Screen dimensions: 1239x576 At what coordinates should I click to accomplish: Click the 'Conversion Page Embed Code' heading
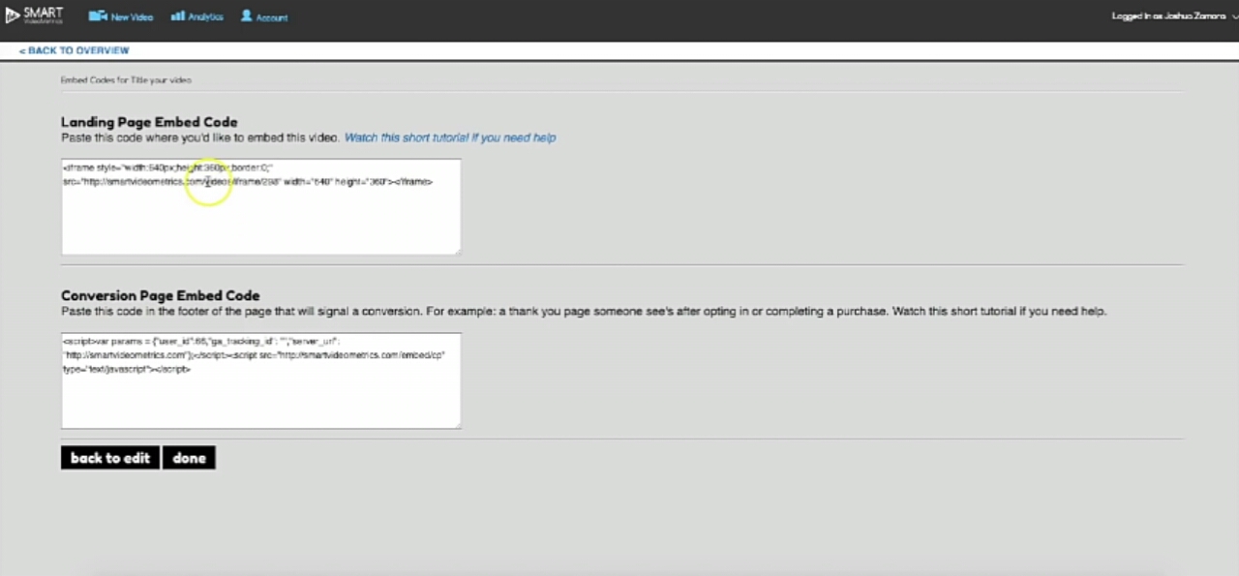pos(161,295)
